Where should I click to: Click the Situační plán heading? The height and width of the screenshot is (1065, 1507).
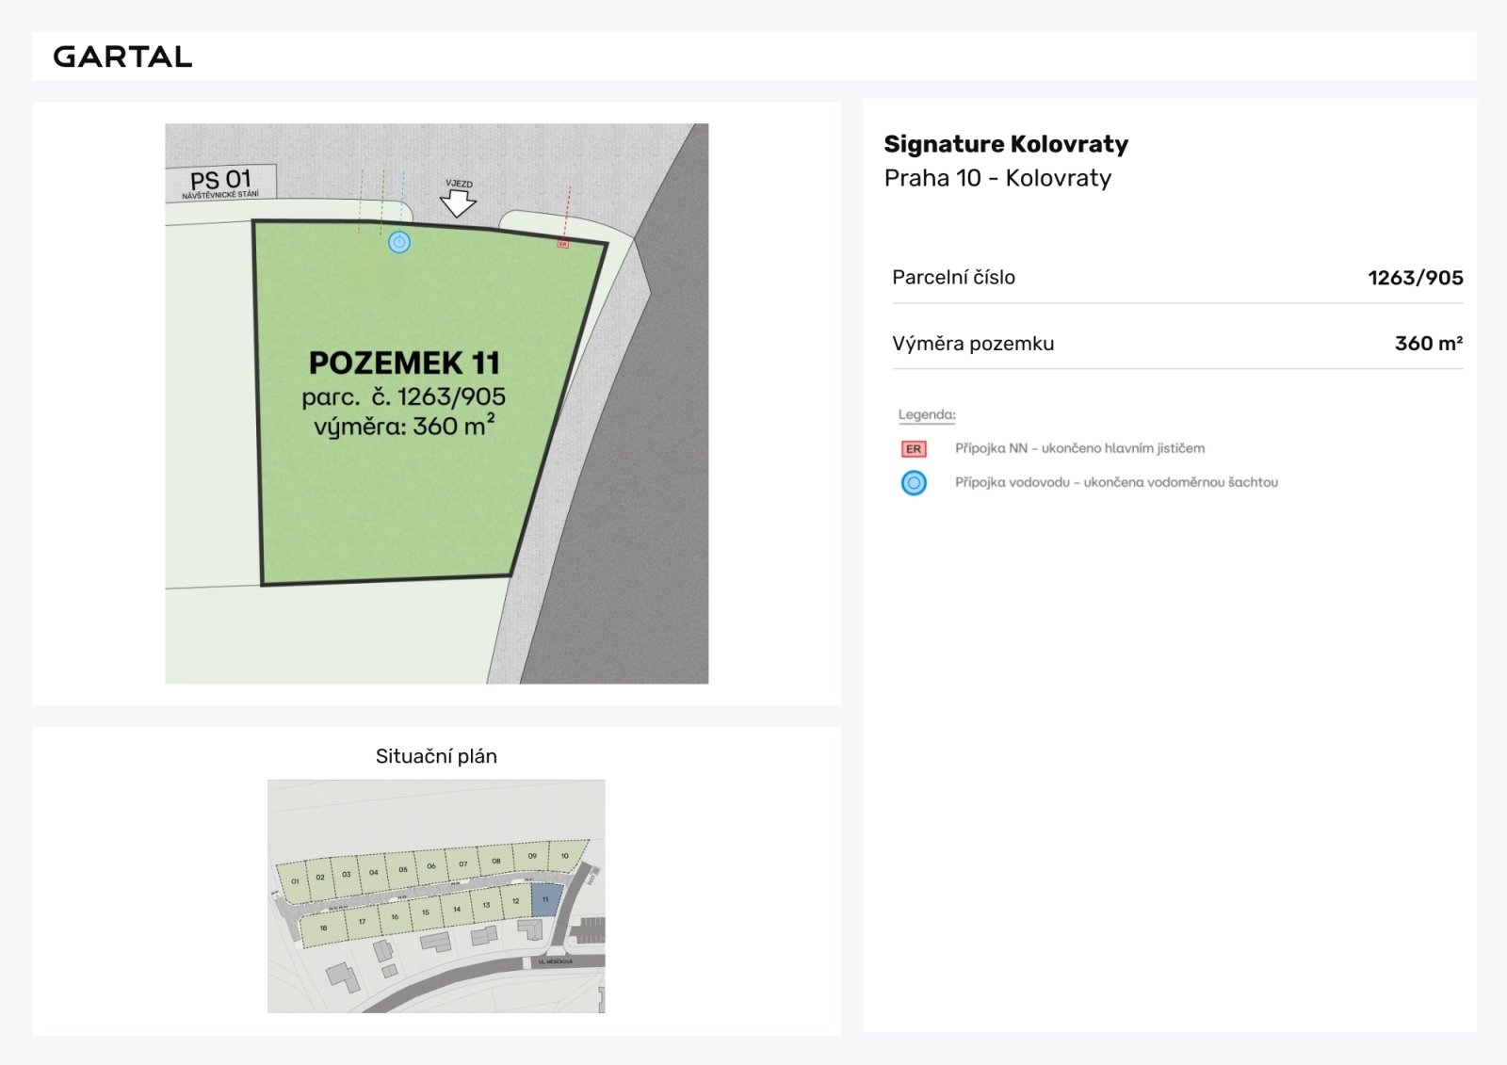pyautogui.click(x=436, y=756)
